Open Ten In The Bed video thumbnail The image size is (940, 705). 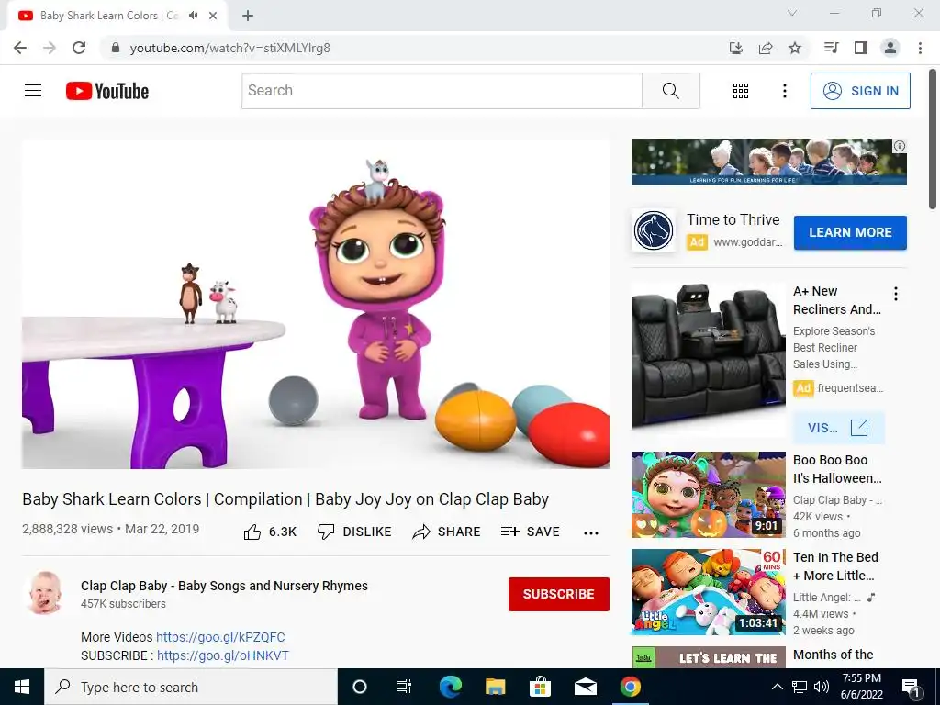708,592
